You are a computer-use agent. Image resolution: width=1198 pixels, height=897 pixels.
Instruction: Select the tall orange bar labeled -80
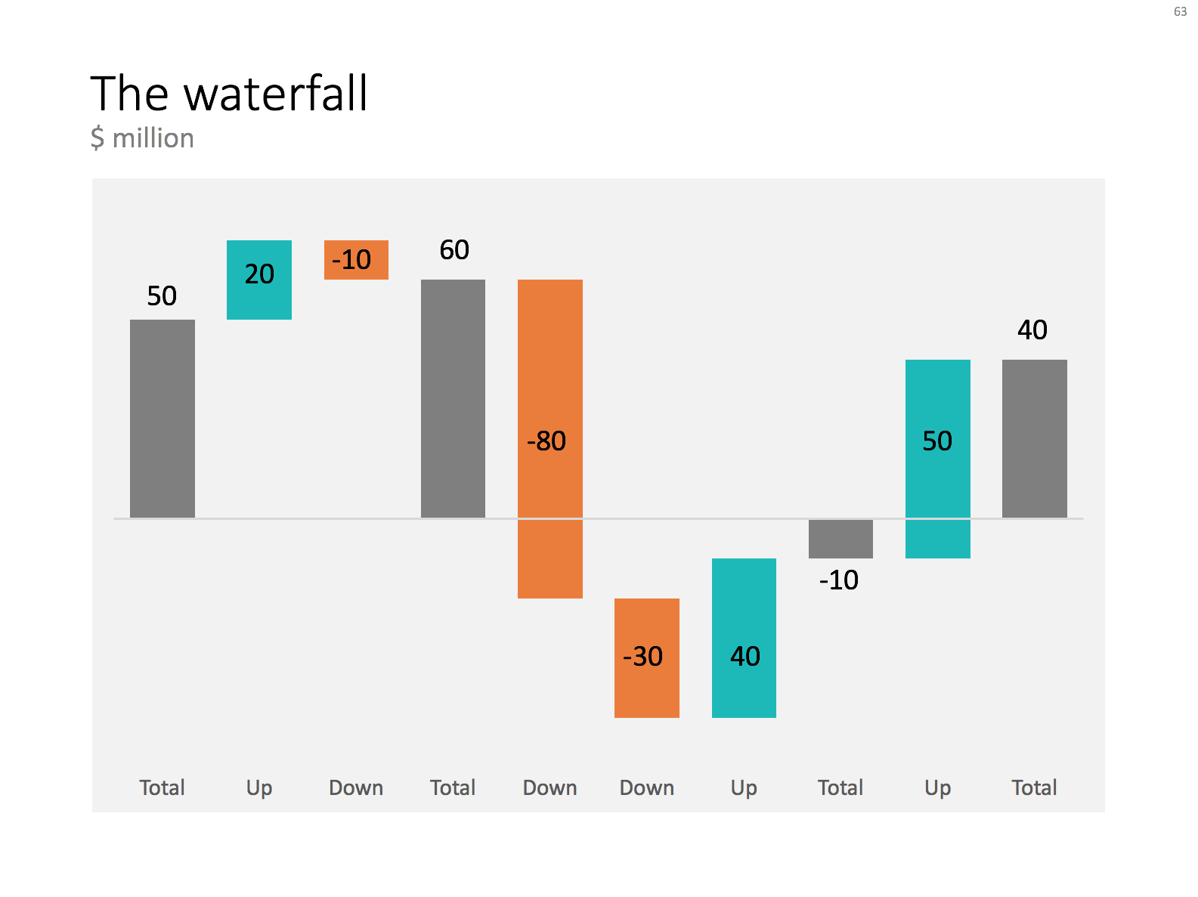click(550, 439)
